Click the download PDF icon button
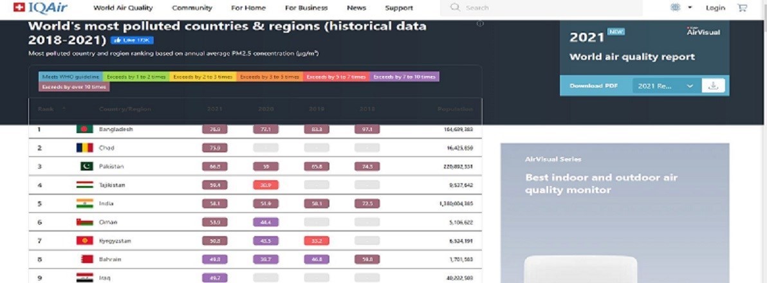Screen dimensions: 767x283 [712, 86]
